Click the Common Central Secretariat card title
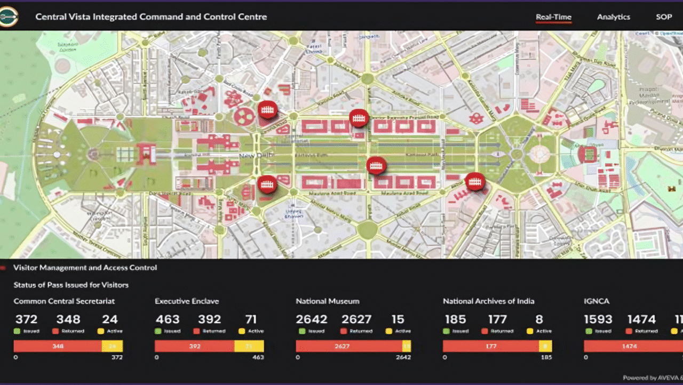The height and width of the screenshot is (385, 683). (x=64, y=301)
